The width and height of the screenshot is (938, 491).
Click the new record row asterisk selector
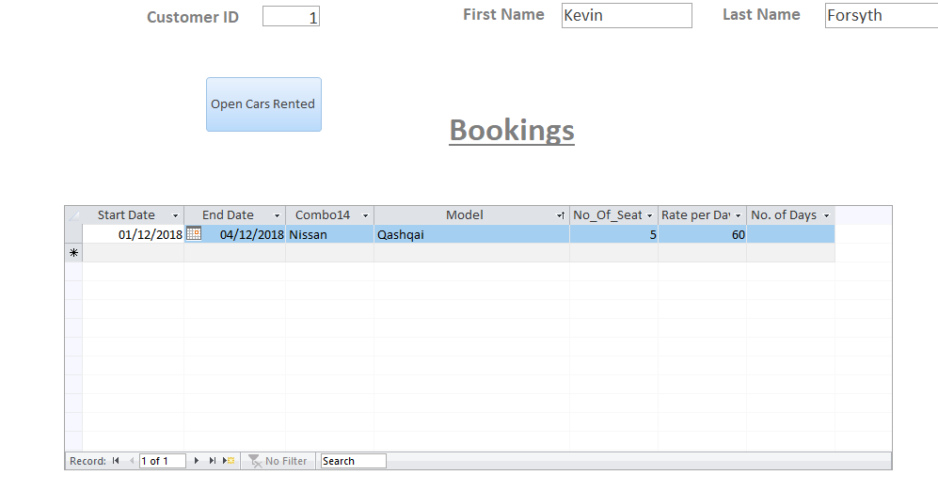pyautogui.click(x=73, y=253)
